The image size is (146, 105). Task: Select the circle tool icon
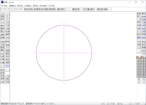(x=7, y=19)
